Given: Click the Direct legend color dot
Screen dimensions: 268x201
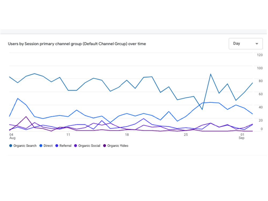Looking at the screenshot, I should (x=41, y=146).
